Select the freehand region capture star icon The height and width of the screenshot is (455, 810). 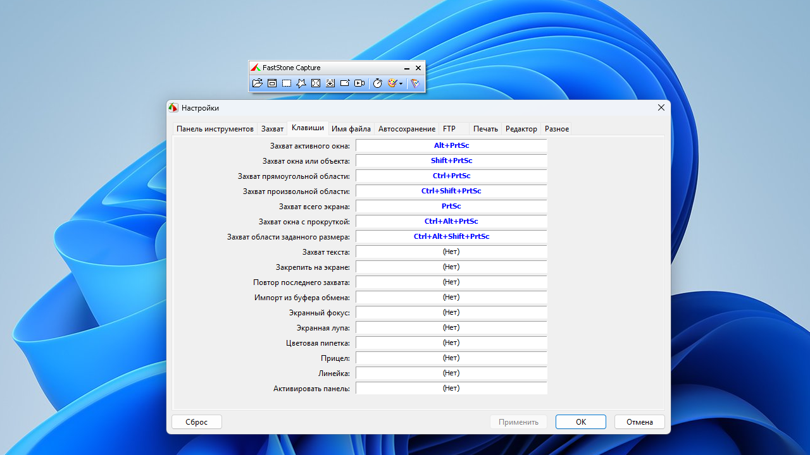(301, 83)
